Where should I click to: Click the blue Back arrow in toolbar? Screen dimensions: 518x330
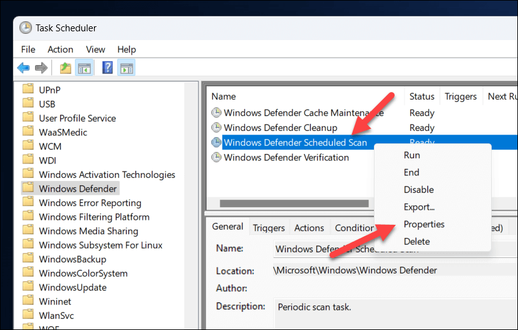24,68
